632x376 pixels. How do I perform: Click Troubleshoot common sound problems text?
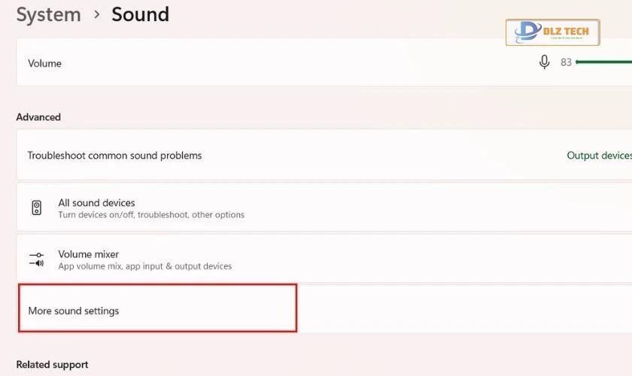click(x=114, y=156)
